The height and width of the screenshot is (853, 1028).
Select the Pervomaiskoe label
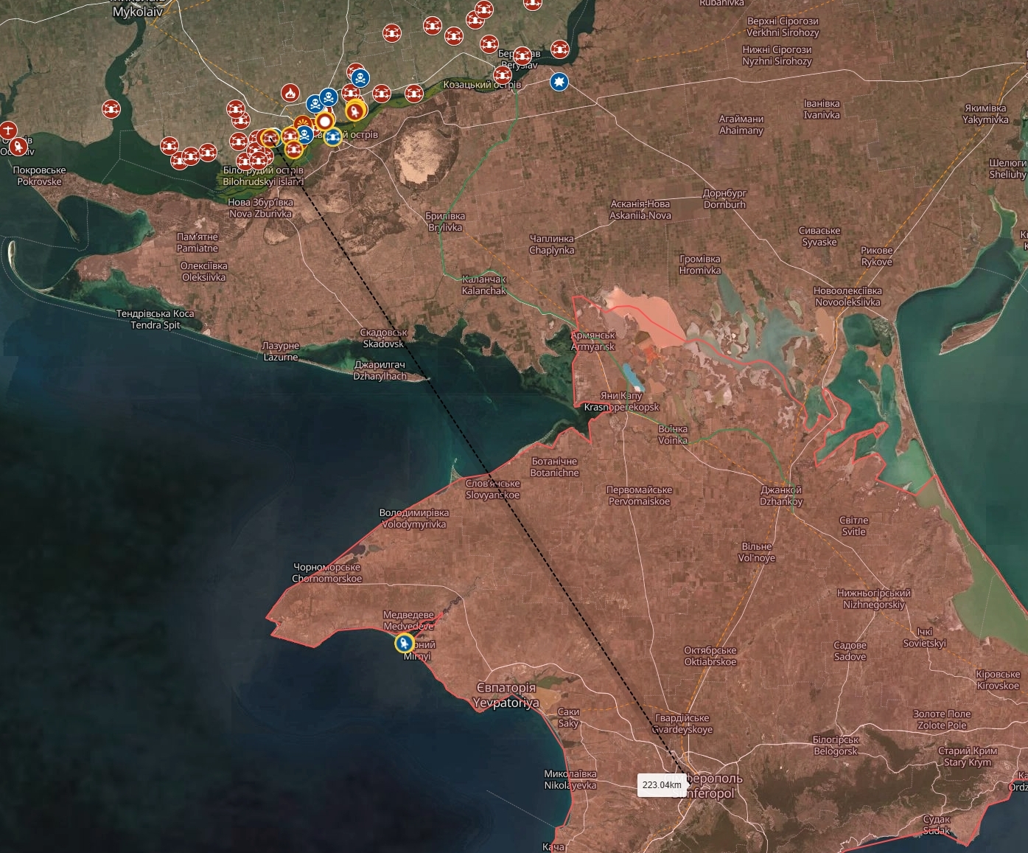[x=639, y=495]
